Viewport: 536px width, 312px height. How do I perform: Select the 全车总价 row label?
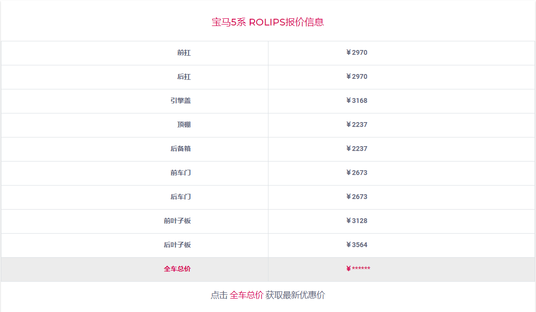(177, 269)
